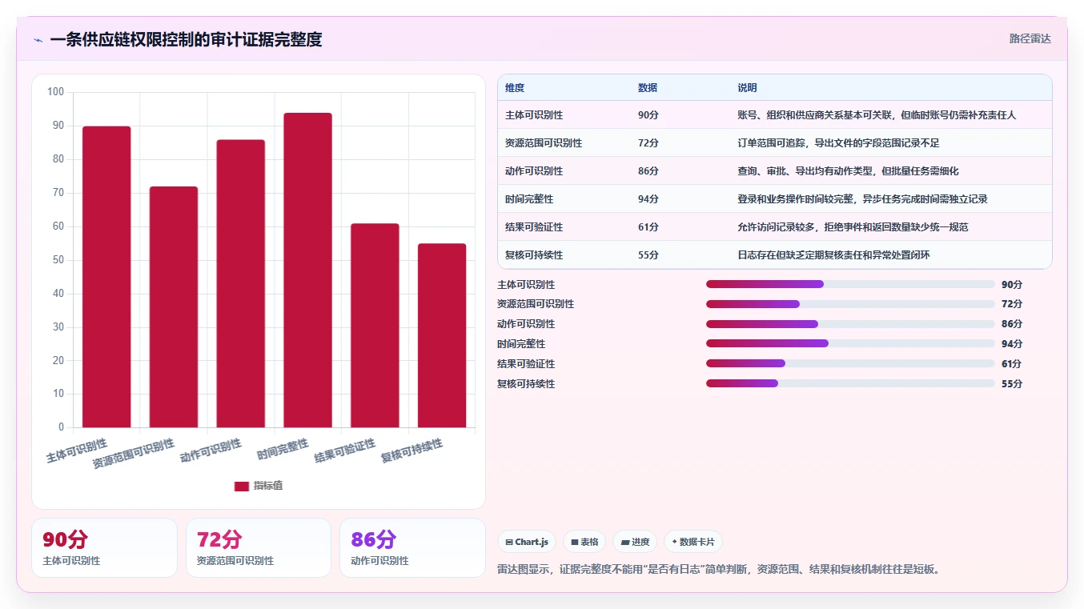Viewport: 1084px width, 609px height.
Task: Click the 主体可识别性 progress bar track
Action: pyautogui.click(x=850, y=284)
